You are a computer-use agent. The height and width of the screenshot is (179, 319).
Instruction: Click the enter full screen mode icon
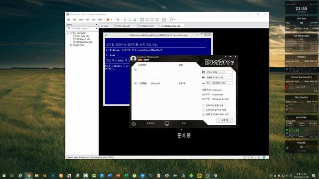[x=152, y=20]
